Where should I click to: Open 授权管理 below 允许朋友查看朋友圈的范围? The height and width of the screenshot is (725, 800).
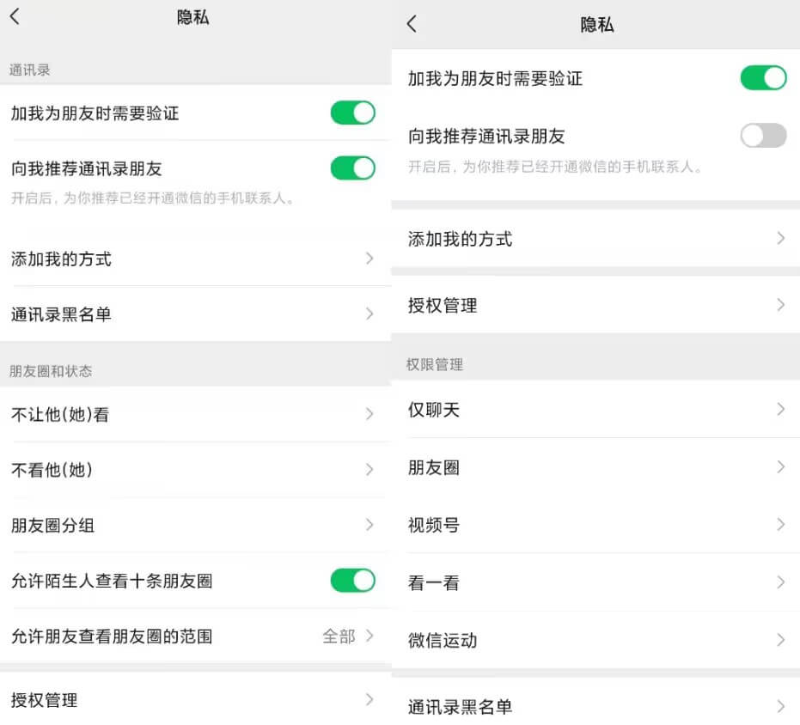[x=196, y=700]
